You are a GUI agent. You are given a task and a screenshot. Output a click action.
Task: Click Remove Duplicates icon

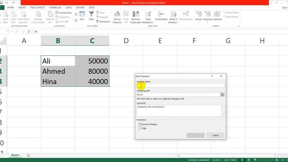(x=136, y=18)
